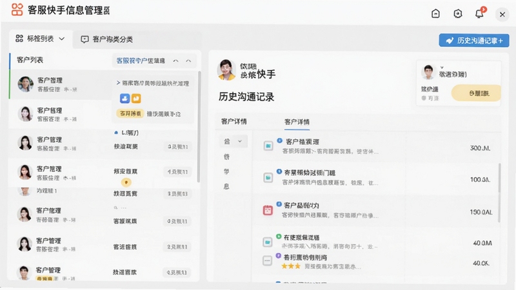Click the 100 value in the second record
Screen dimensions: 516x290
pos(480,180)
